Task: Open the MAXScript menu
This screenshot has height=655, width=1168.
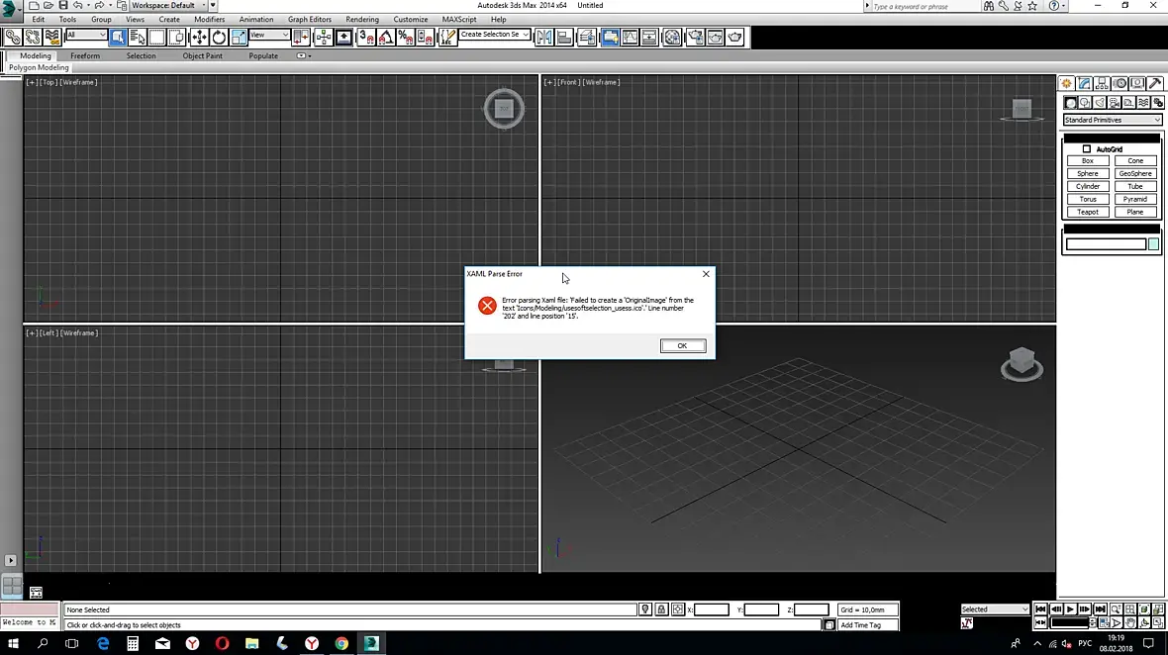Action: 459,20
